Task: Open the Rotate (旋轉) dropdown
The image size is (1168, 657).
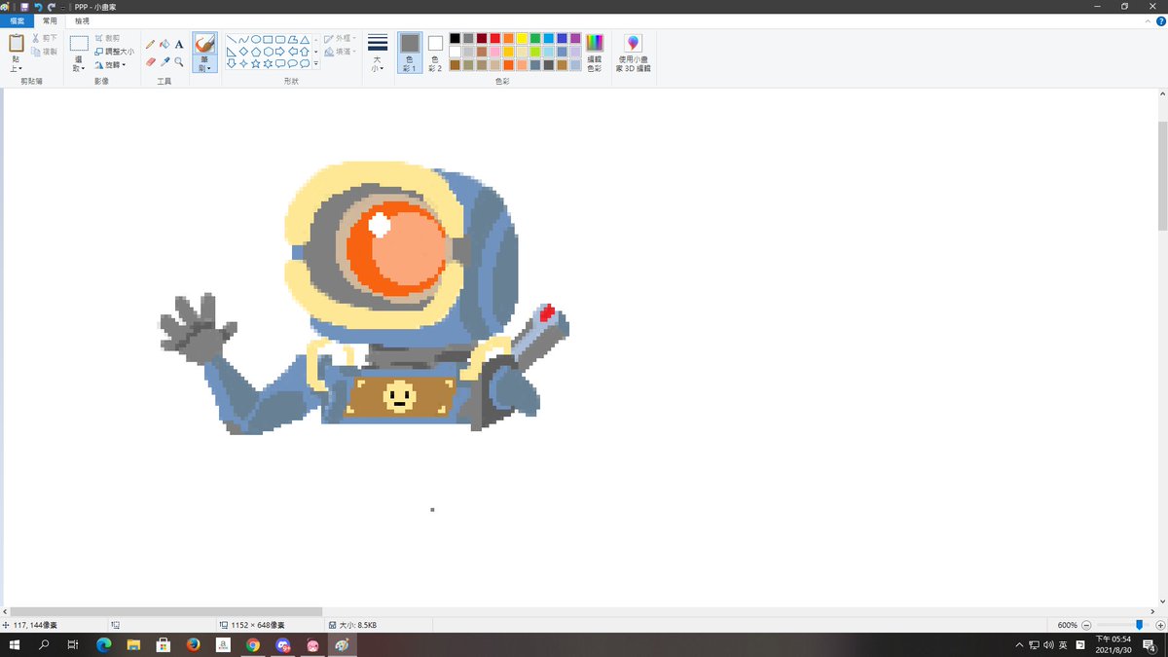Action: (110, 64)
